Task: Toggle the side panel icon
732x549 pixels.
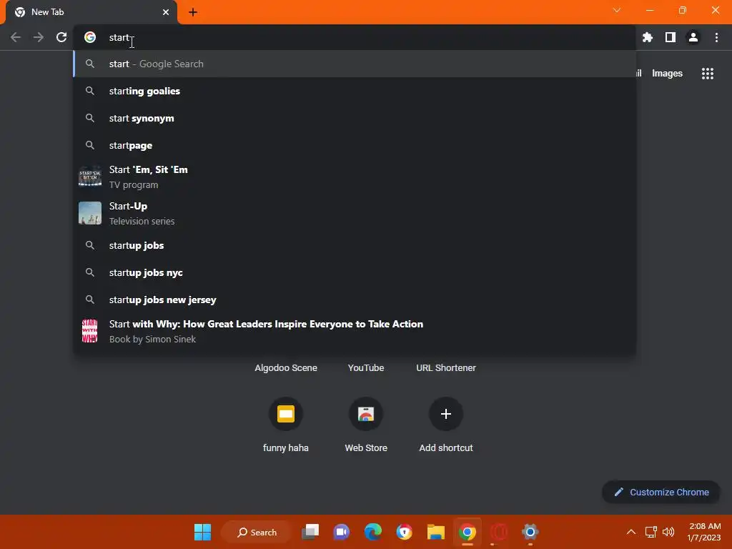Action: tap(671, 37)
